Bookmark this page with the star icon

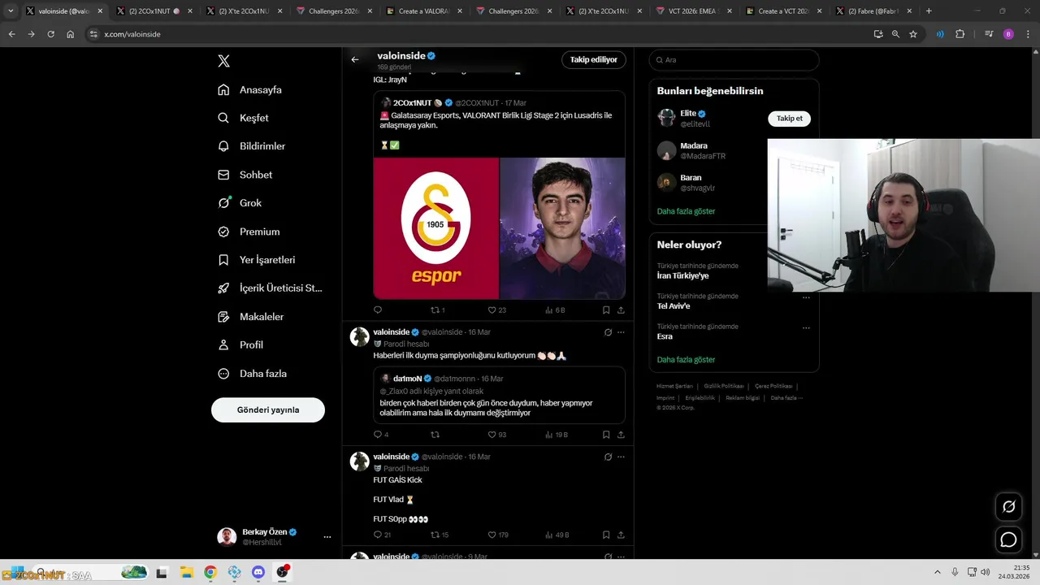913,34
